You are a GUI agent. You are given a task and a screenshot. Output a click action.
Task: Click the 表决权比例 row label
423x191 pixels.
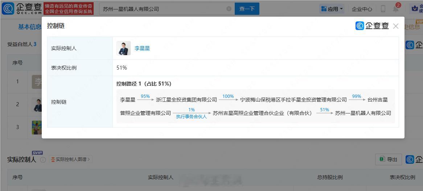(x=63, y=68)
